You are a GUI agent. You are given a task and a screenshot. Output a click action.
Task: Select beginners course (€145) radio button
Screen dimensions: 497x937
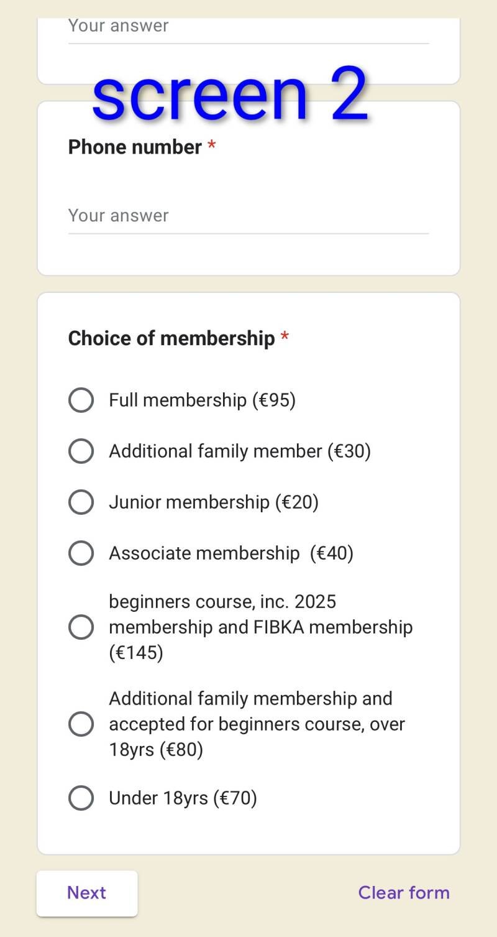click(81, 627)
